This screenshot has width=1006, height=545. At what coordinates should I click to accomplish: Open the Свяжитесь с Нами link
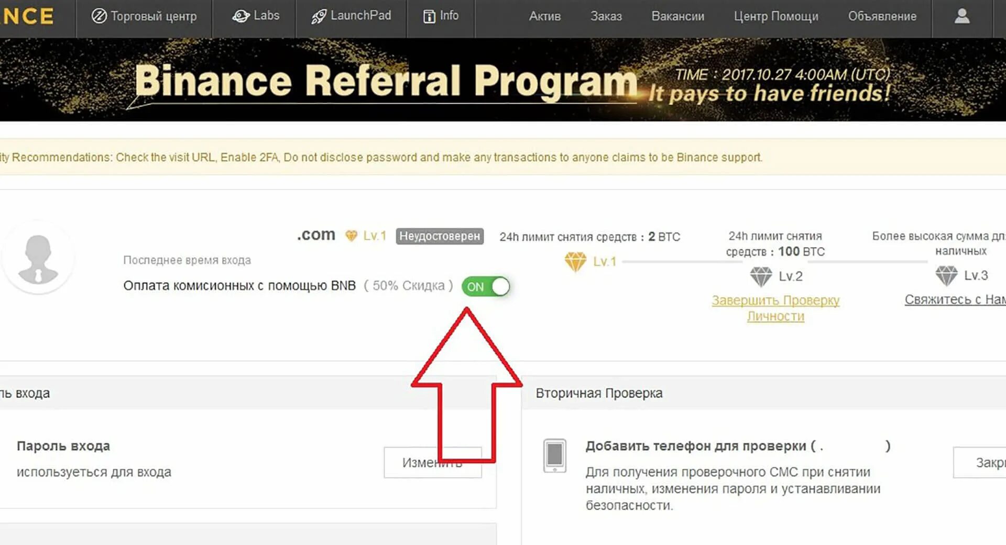(955, 299)
